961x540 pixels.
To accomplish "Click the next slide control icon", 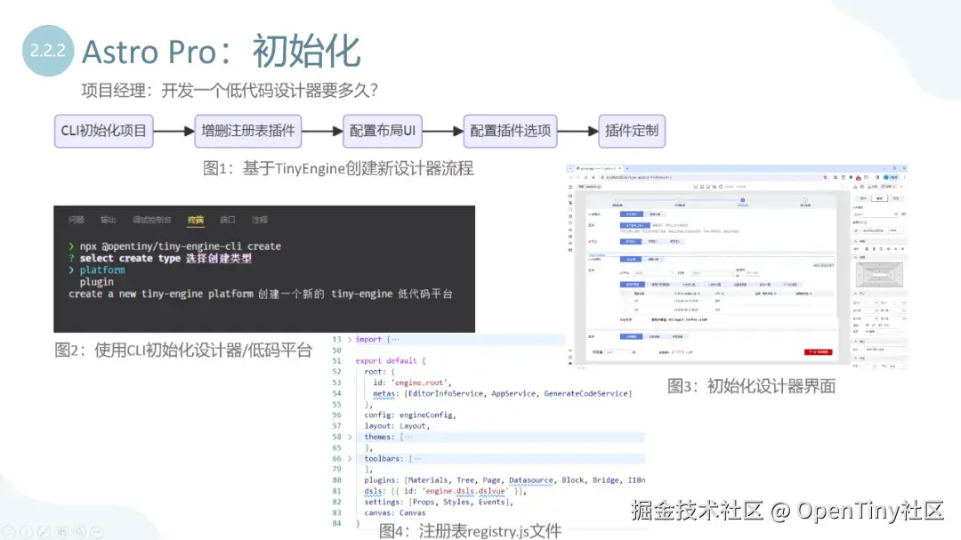I will 27,532.
